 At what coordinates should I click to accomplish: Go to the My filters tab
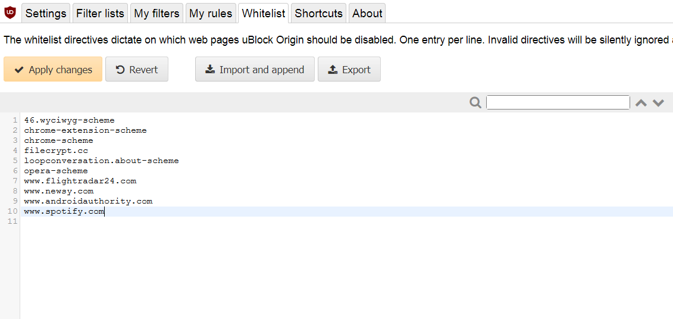point(156,13)
